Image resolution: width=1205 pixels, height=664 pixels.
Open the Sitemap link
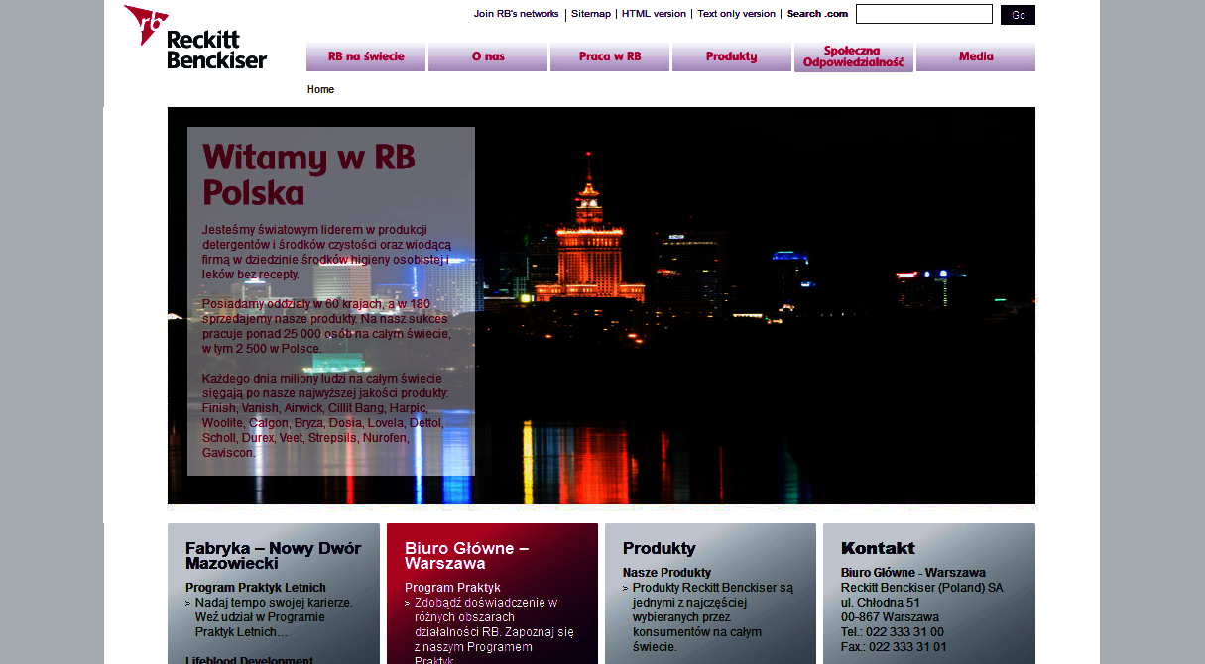tap(591, 14)
